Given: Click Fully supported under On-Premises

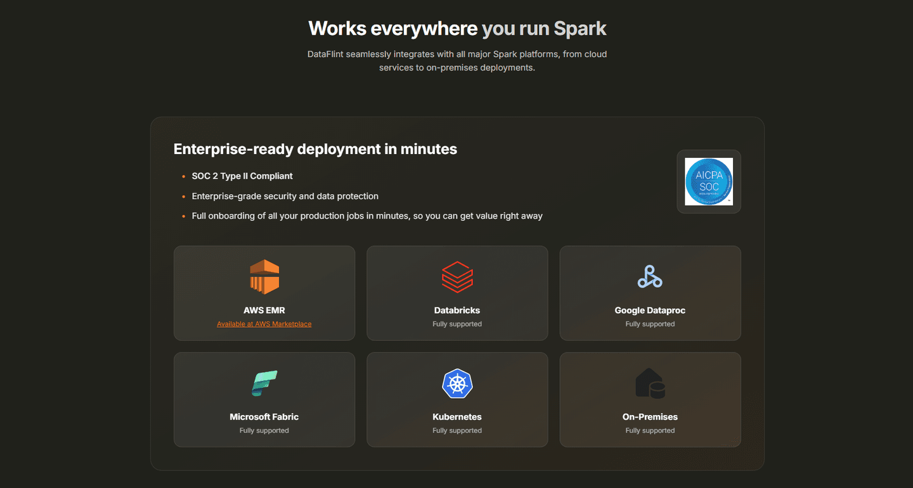Looking at the screenshot, I should pos(650,430).
